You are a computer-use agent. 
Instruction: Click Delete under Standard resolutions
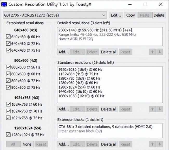(92, 109)
